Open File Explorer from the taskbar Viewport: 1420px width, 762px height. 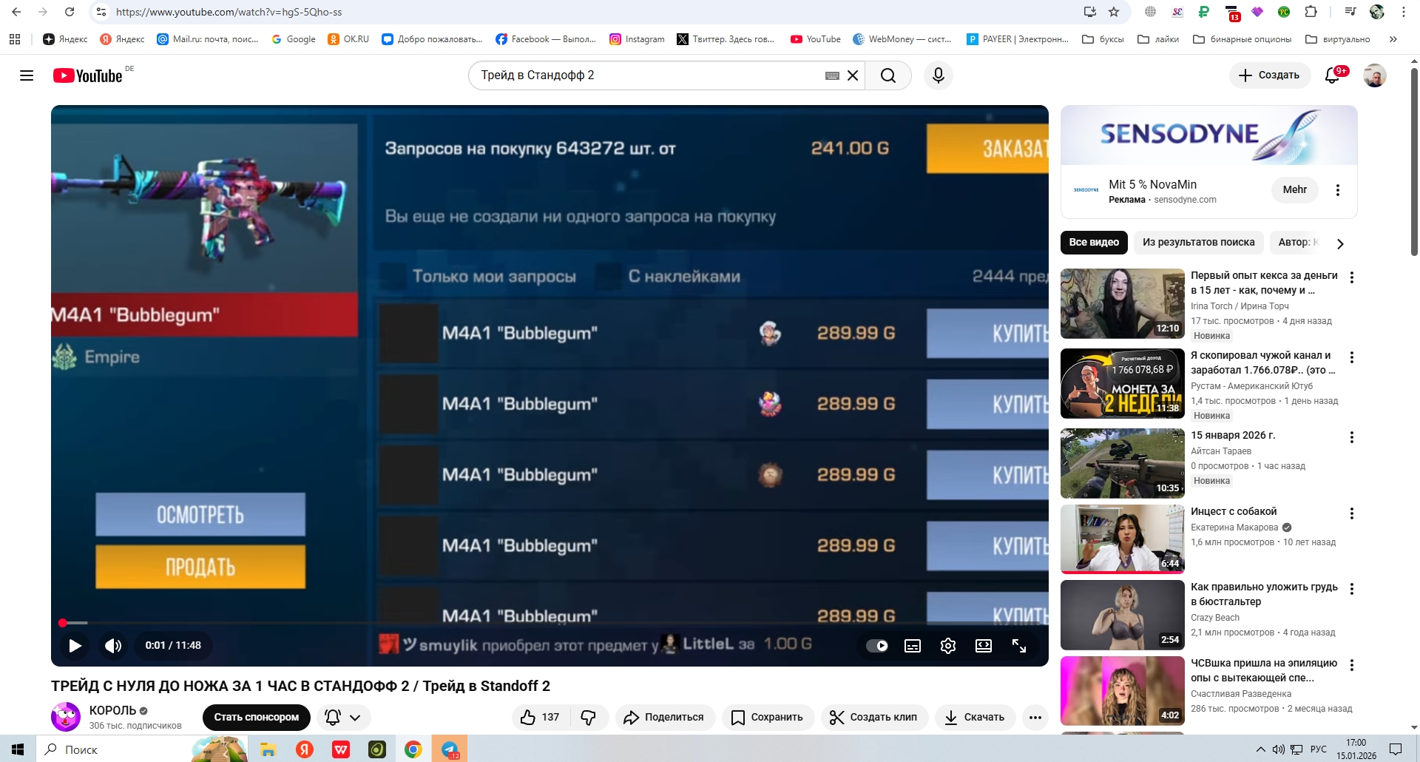(268, 749)
